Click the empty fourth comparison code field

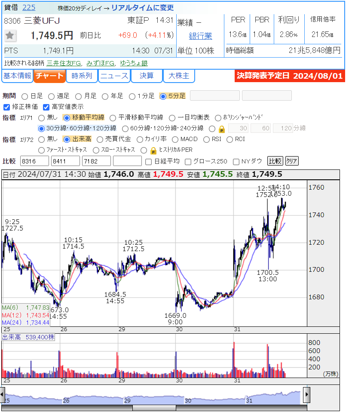point(128,161)
